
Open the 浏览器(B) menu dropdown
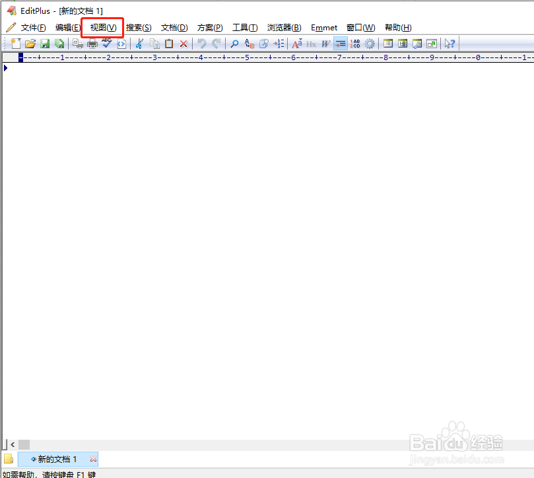point(284,28)
